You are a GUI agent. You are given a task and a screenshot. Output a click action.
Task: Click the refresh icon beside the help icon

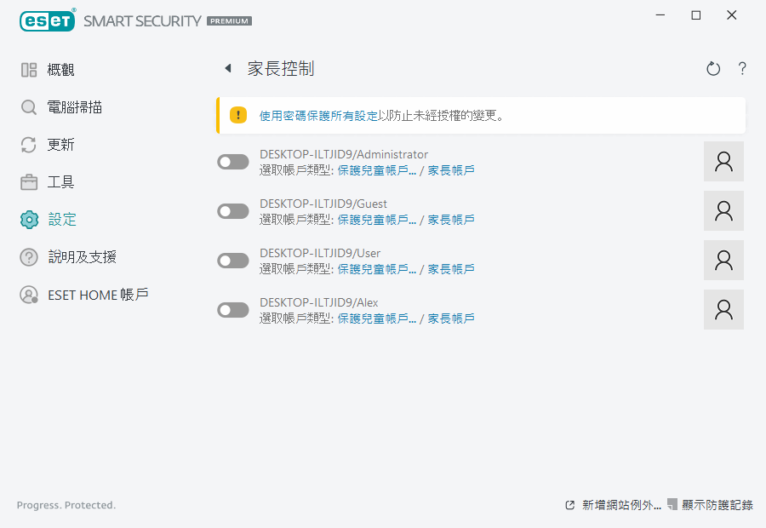tap(713, 69)
